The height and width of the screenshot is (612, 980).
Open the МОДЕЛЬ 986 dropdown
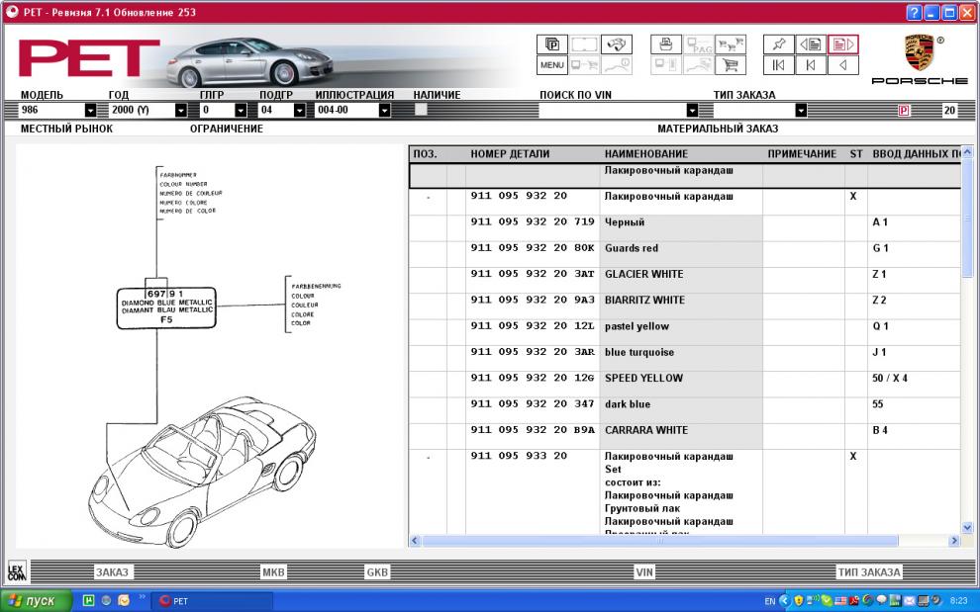[91, 111]
